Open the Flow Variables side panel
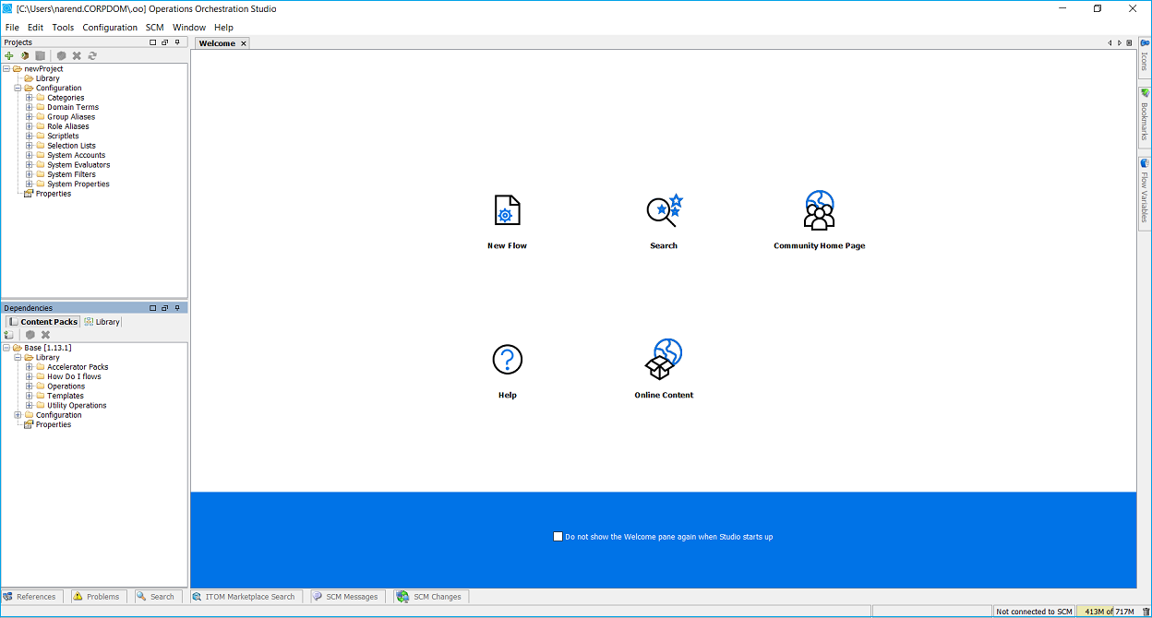 point(1145,189)
